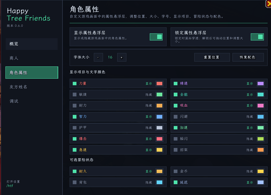Check the 招架 checkbox
The height and width of the screenshot is (195, 271).
[x=175, y=150]
